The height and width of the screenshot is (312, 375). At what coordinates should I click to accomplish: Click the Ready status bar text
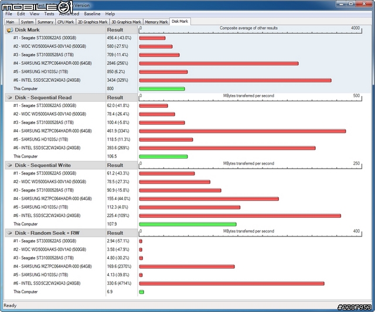click(x=10, y=306)
